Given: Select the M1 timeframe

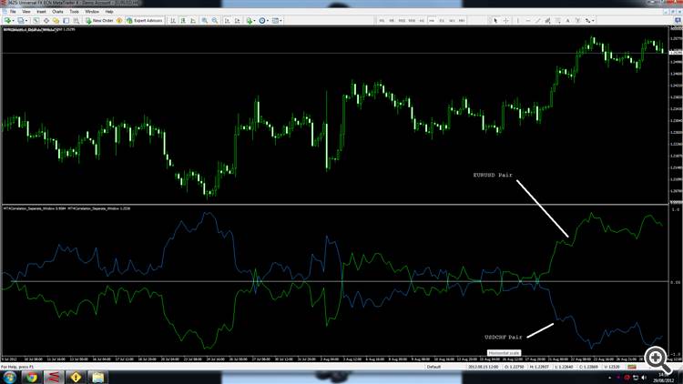Looking at the screenshot, I should click(382, 20).
